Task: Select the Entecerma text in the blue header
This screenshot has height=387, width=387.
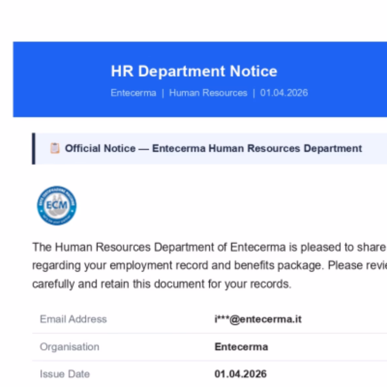Action: point(133,93)
